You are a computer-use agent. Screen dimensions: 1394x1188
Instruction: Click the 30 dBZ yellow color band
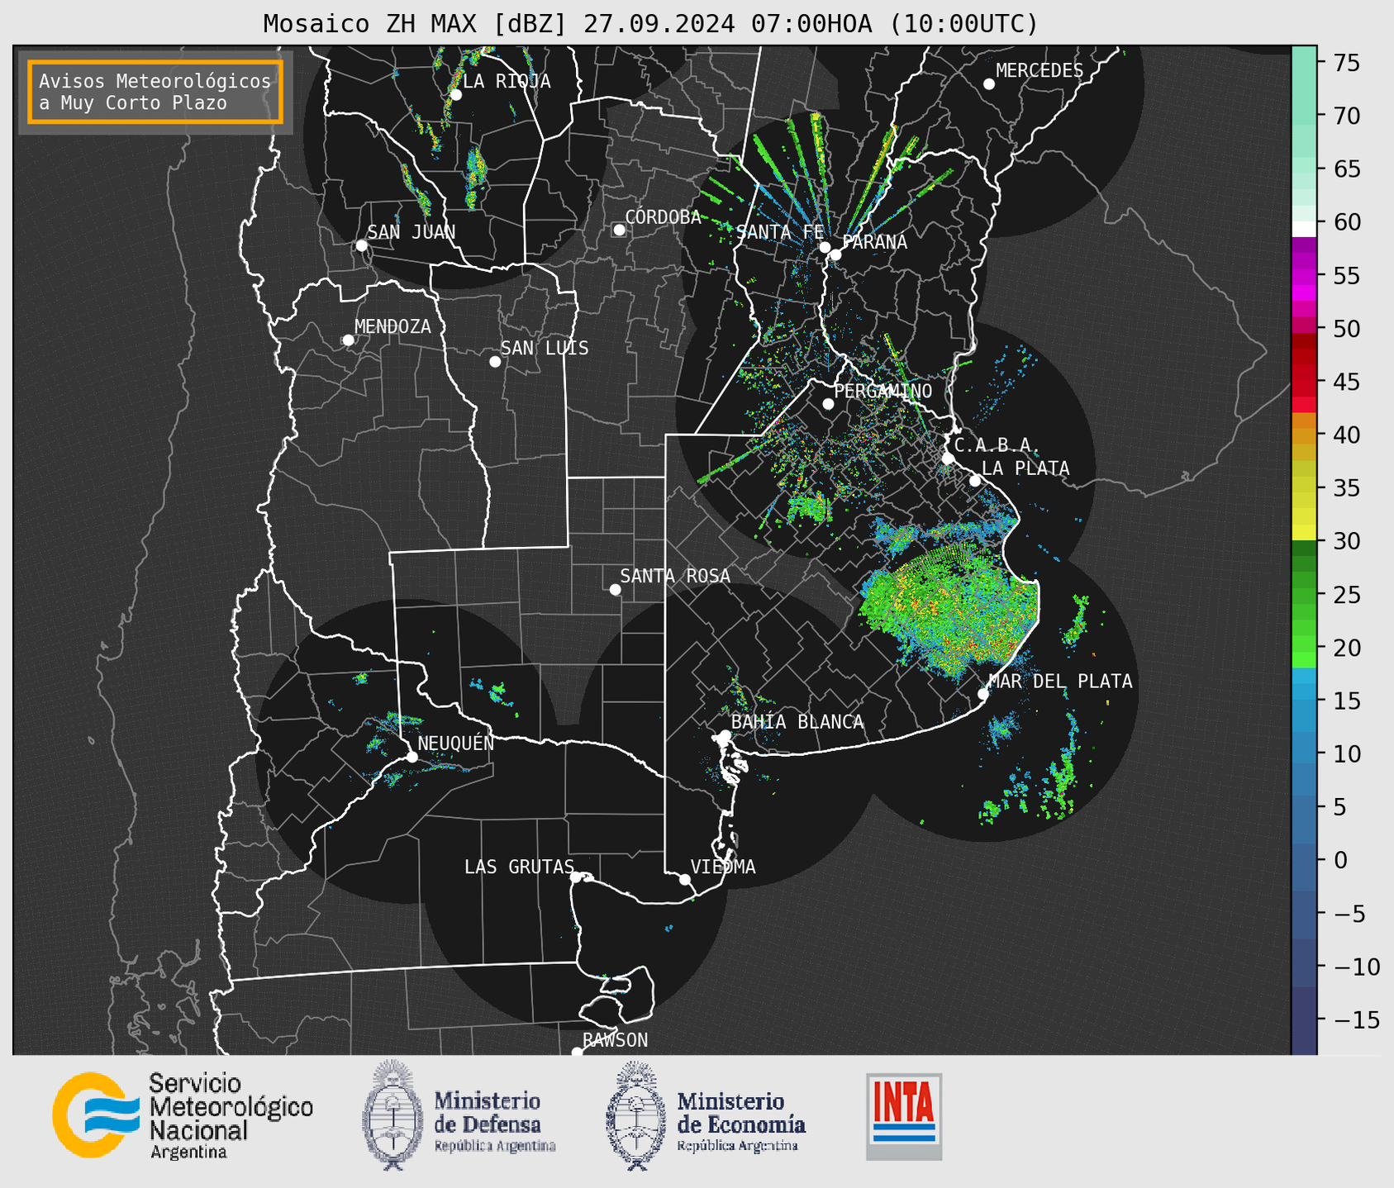[x=1304, y=533]
